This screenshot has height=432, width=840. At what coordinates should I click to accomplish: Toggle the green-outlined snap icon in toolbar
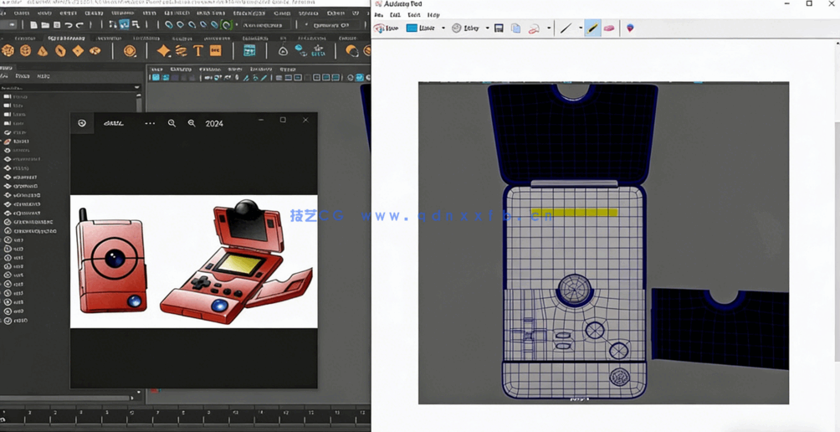pos(226,25)
